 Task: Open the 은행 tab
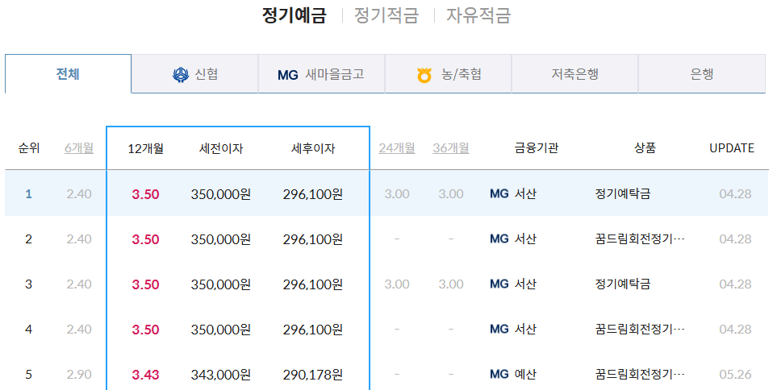coord(702,74)
